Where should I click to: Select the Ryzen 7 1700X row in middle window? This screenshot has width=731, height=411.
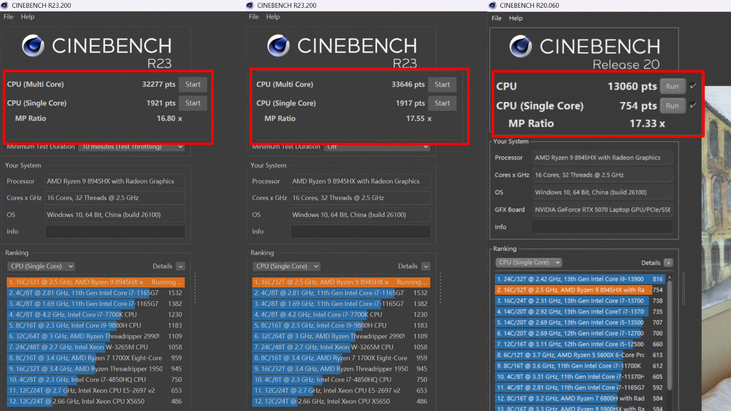pyautogui.click(x=341, y=358)
